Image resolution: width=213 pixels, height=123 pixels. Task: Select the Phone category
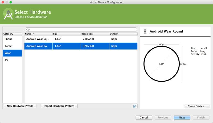[12, 39]
